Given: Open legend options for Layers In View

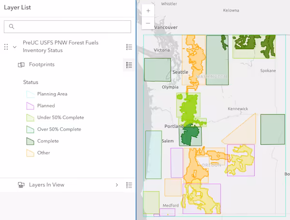Looking at the screenshot, I should [x=129, y=185].
